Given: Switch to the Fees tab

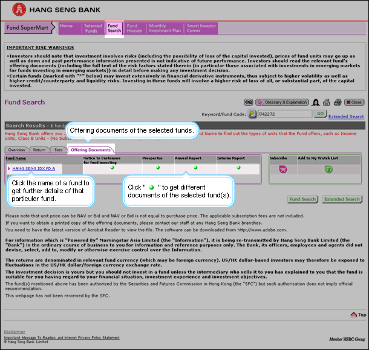Looking at the screenshot, I should [58, 150].
